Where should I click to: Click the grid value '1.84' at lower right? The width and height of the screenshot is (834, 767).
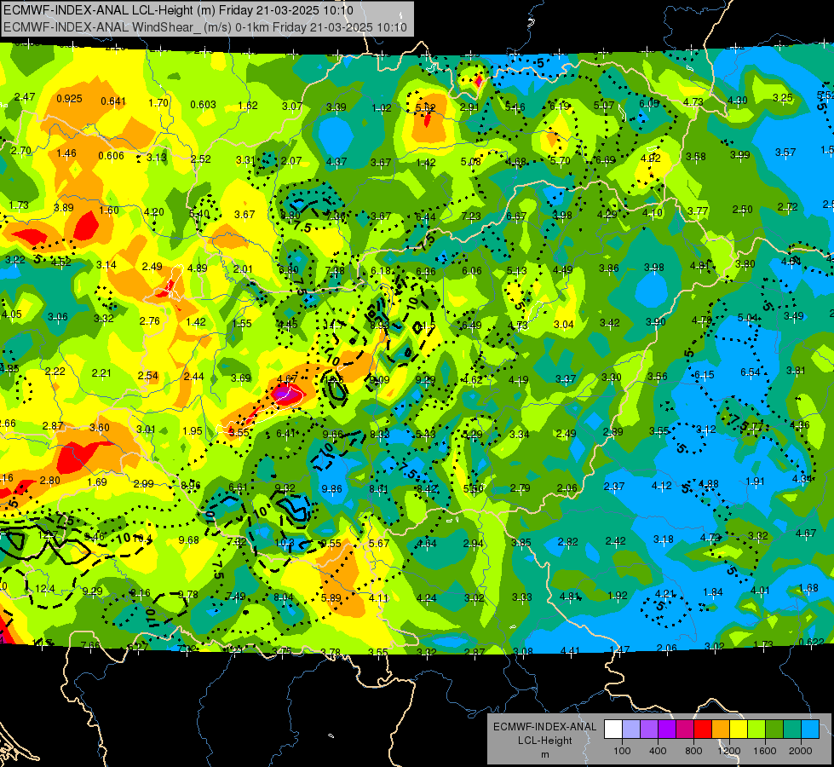click(x=713, y=592)
